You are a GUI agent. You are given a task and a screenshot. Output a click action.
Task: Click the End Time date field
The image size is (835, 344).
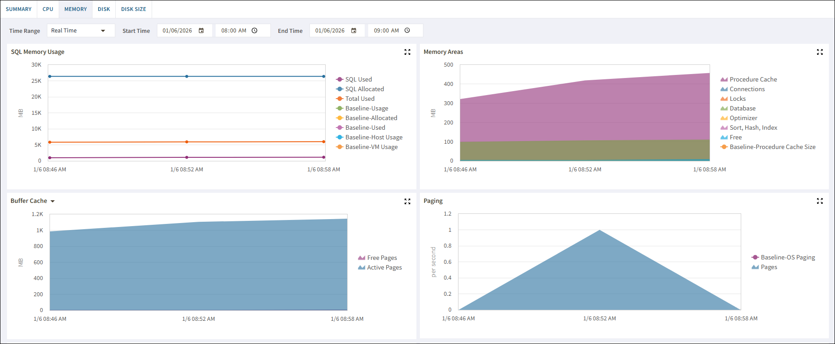pyautogui.click(x=337, y=31)
